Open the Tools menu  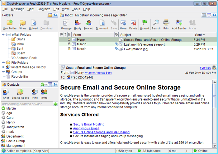click(76, 9)
